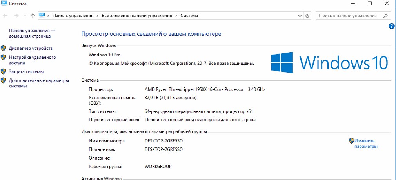Select 'Все элементы панели управления' breadcrumb
This screenshot has height=180, width=396.
pos(136,16)
